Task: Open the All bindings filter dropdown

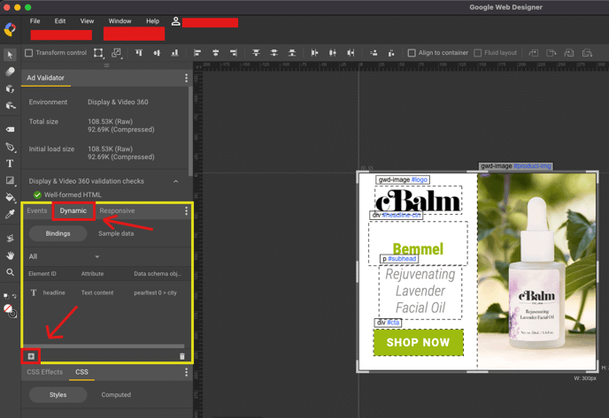Action: tap(64, 256)
